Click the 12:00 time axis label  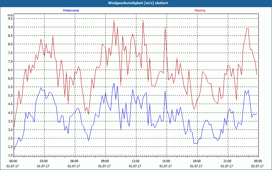[x=135, y=161]
